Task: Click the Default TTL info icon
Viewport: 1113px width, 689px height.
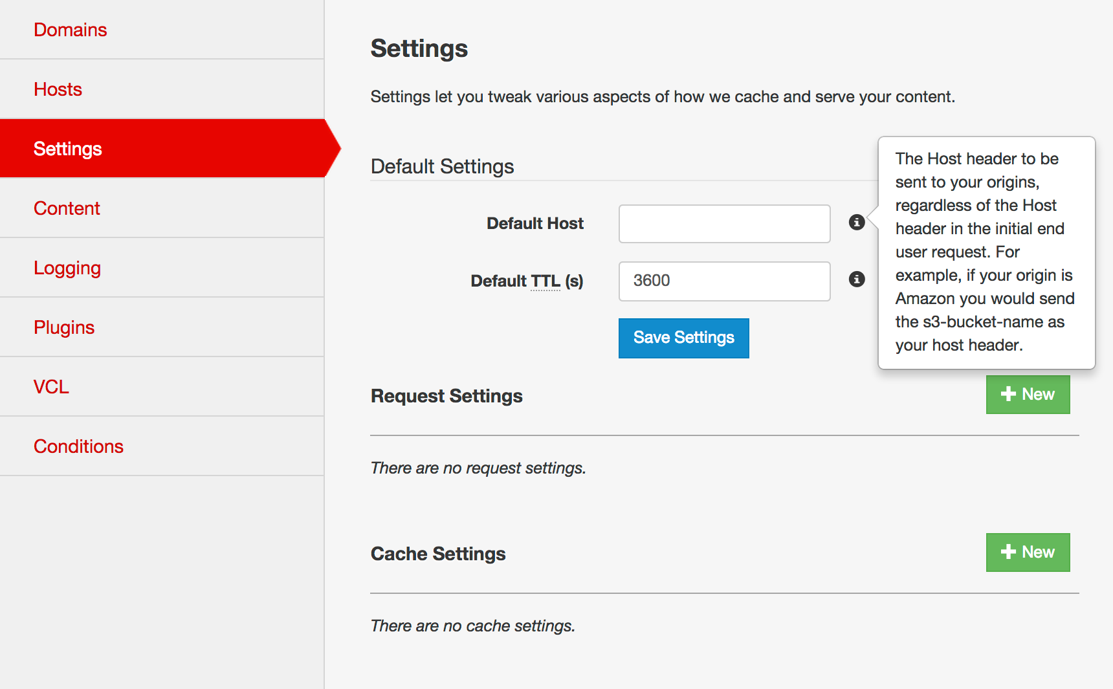Action: (x=857, y=280)
